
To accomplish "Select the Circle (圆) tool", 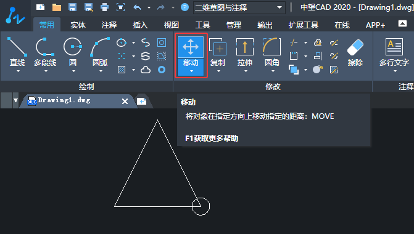I will coord(73,51).
